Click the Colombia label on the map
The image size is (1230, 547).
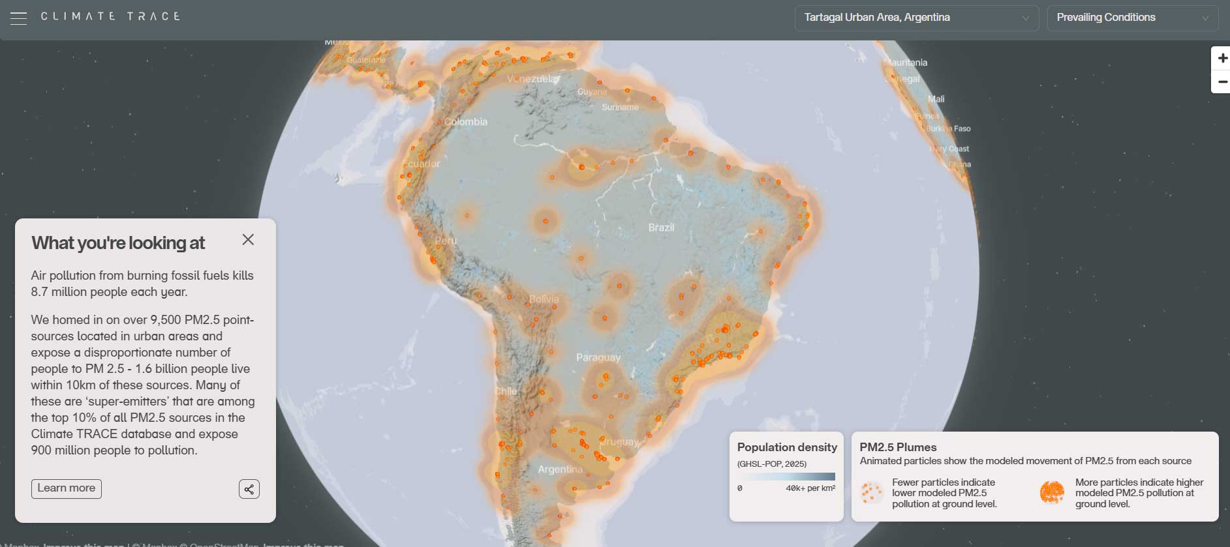point(466,122)
